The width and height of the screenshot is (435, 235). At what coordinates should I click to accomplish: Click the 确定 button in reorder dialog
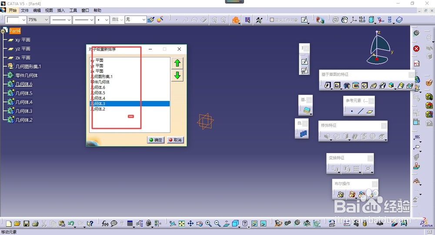point(156,140)
